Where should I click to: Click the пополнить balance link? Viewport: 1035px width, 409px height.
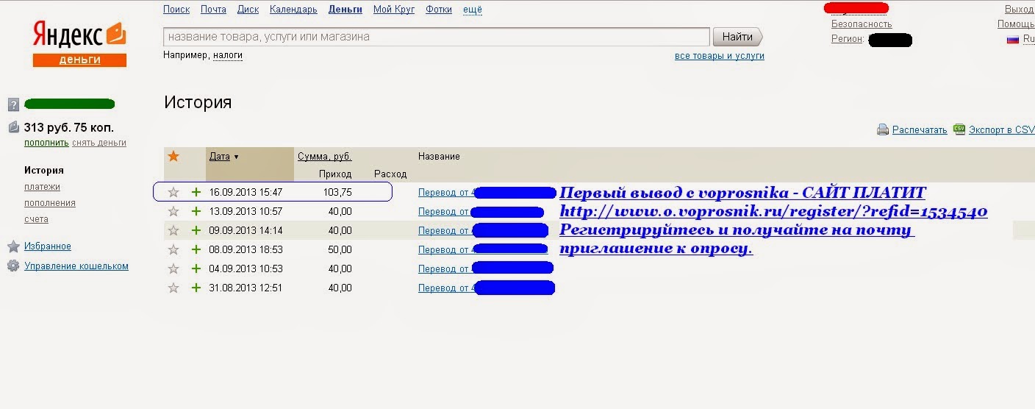[x=46, y=143]
